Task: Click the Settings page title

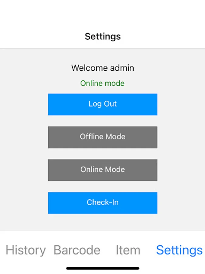Action: pos(103,37)
